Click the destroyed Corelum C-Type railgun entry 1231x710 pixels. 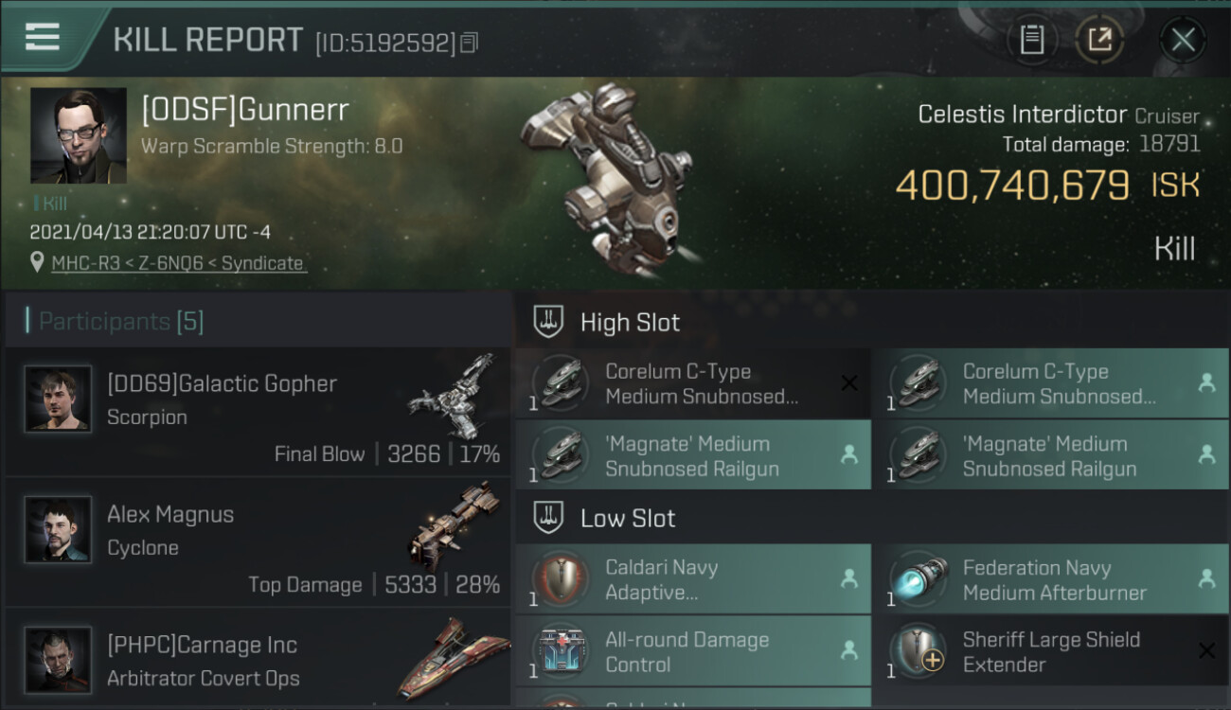693,383
